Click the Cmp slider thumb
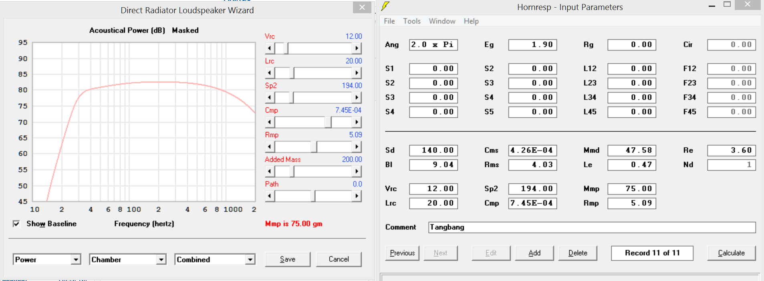 pos(329,122)
